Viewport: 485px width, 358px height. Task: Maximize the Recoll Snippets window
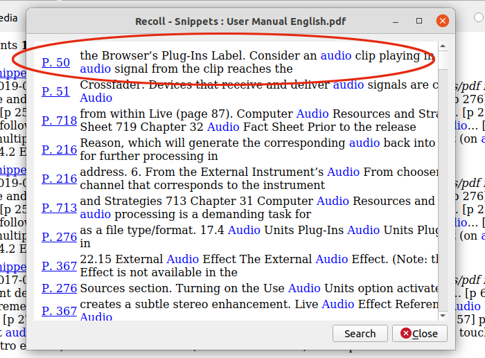coord(419,21)
